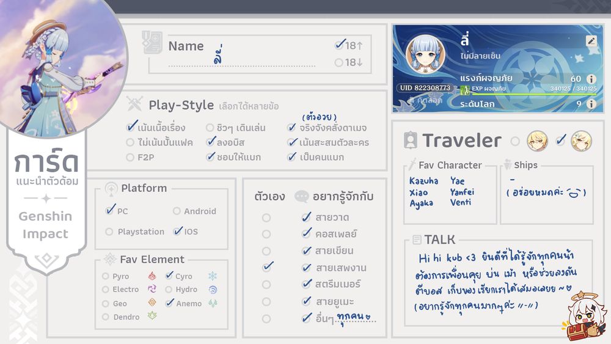Screen dimensions: 611x344
Task: Select the female Traveler avatar
Action: click(x=581, y=141)
